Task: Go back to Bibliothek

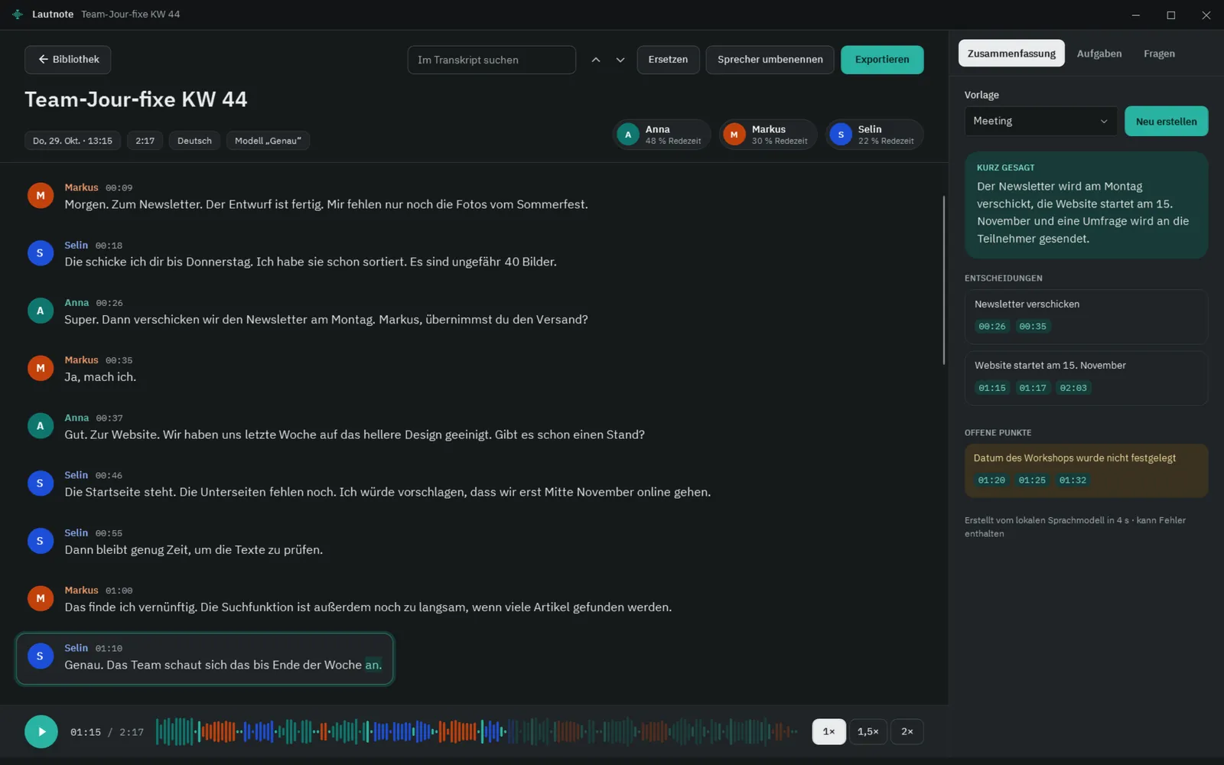Action: pyautogui.click(x=67, y=60)
